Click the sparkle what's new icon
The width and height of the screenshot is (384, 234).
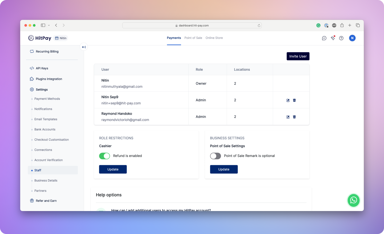(333, 38)
